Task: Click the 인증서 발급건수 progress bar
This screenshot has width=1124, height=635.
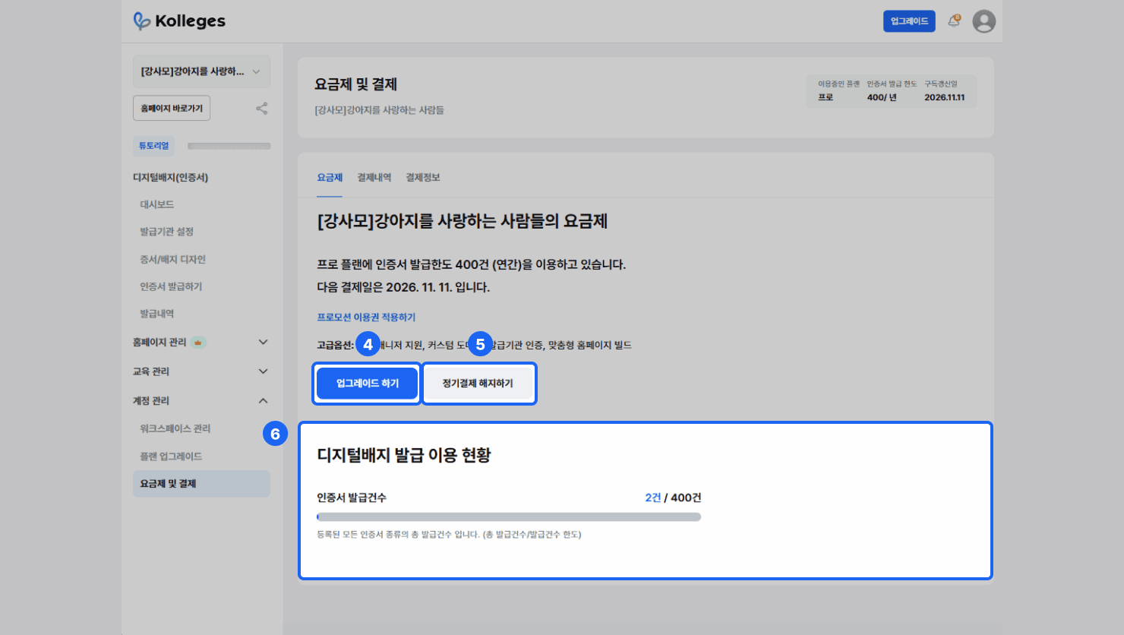Action: pyautogui.click(x=509, y=517)
